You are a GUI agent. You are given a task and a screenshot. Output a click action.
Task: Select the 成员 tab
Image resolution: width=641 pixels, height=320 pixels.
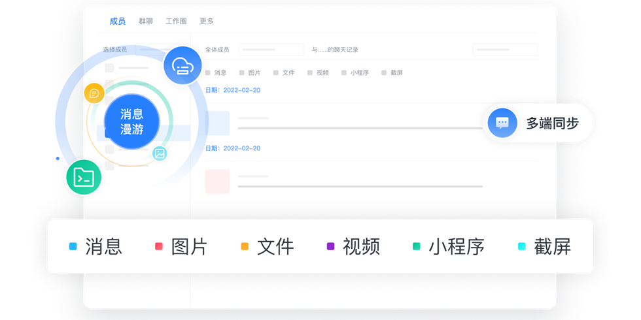pos(118,22)
